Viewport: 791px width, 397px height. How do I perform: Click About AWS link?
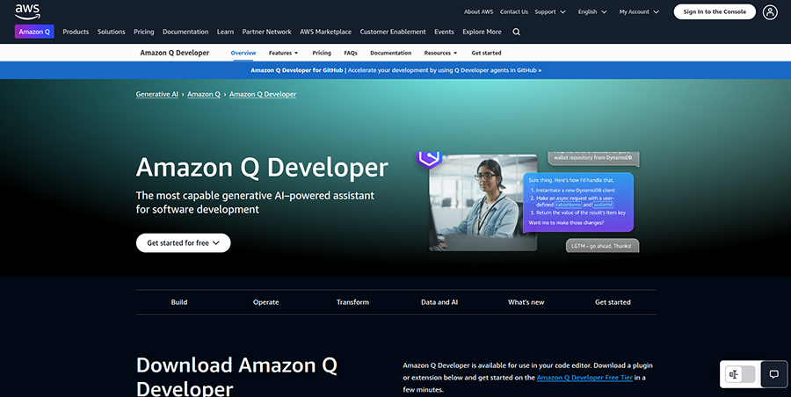point(478,11)
